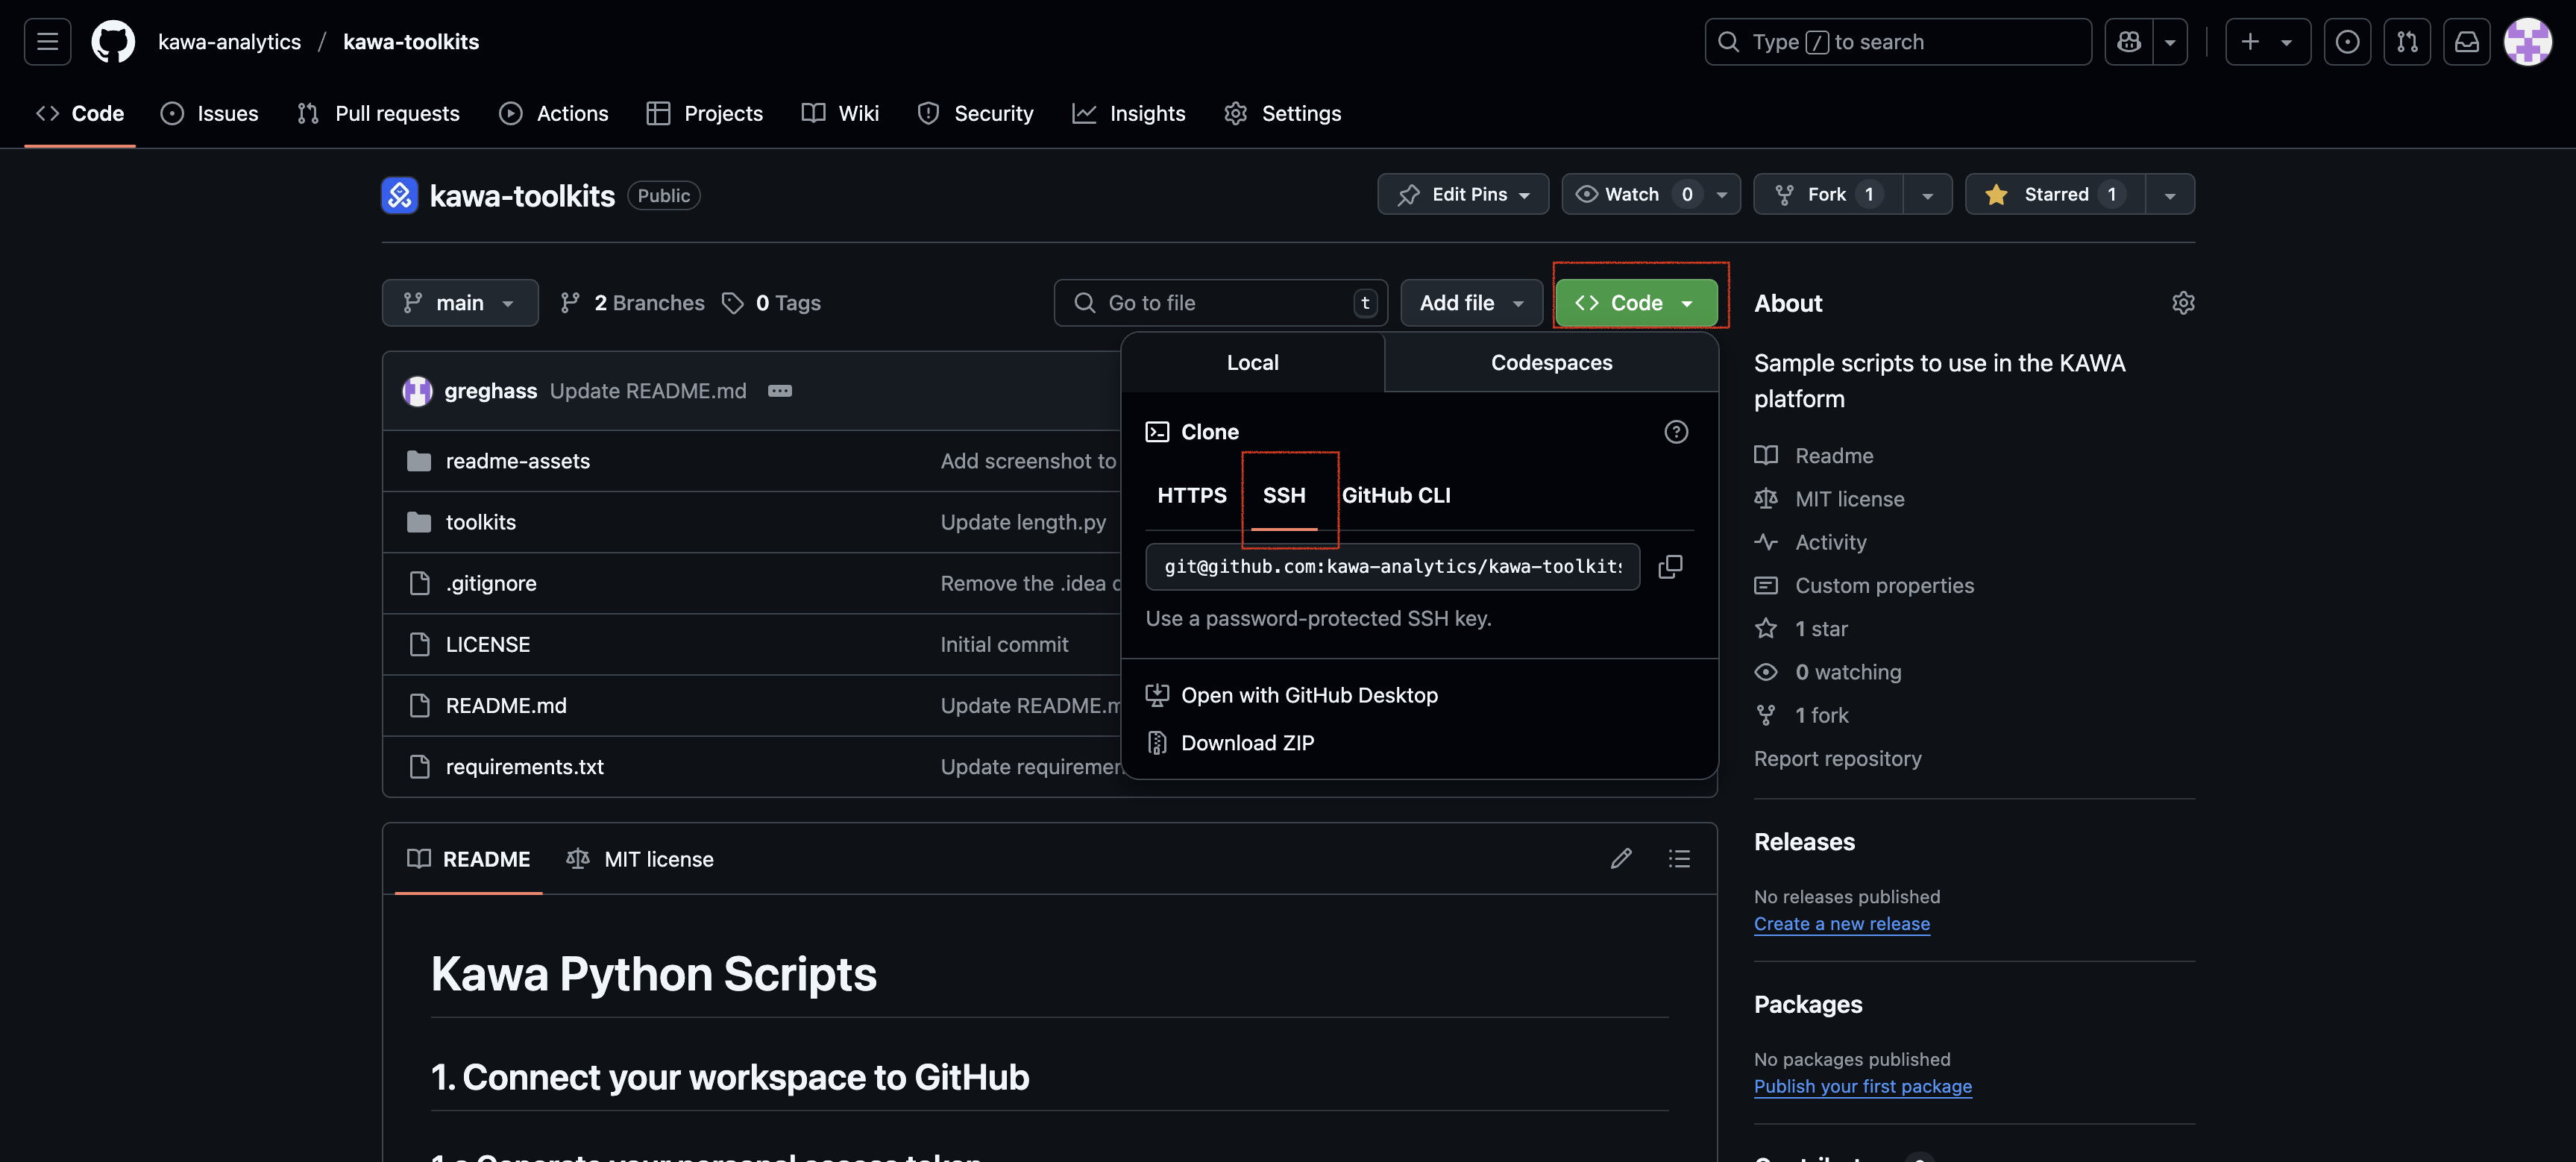The image size is (2576, 1162).
Task: Click the clone help question-mark icon
Action: (x=1676, y=432)
